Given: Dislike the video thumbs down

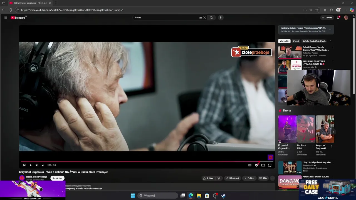Looking at the screenshot, I should click(219, 178).
